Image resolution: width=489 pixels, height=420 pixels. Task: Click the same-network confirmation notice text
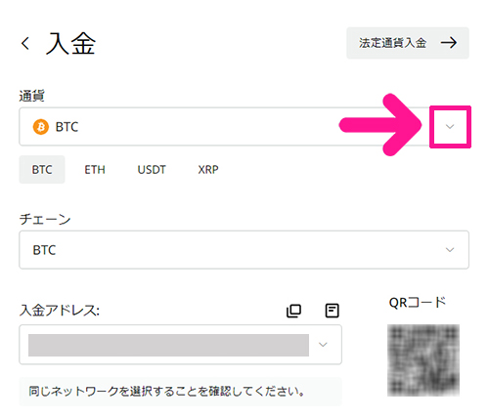tap(166, 391)
